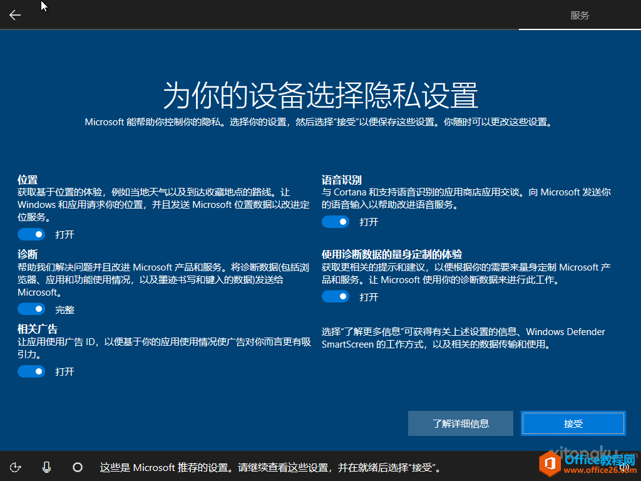641x481 pixels.
Task: Click the volume speaker icon
Action: [x=624, y=466]
